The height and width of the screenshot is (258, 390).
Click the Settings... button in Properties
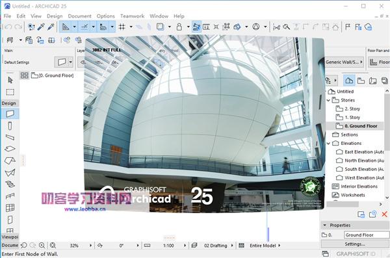click(x=355, y=244)
